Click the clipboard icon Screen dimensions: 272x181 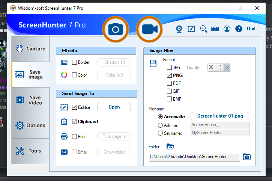coord(64,122)
